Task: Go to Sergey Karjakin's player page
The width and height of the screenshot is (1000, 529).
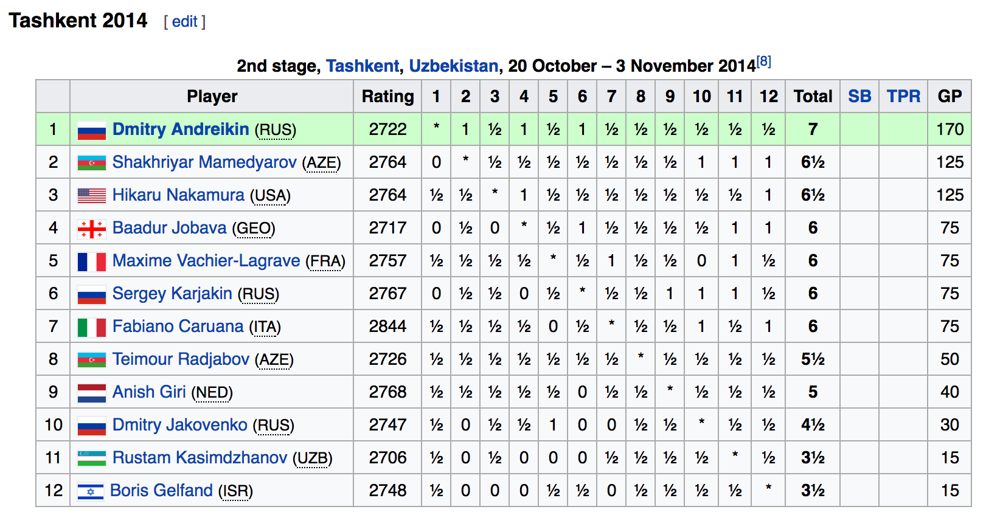Action: (x=172, y=294)
